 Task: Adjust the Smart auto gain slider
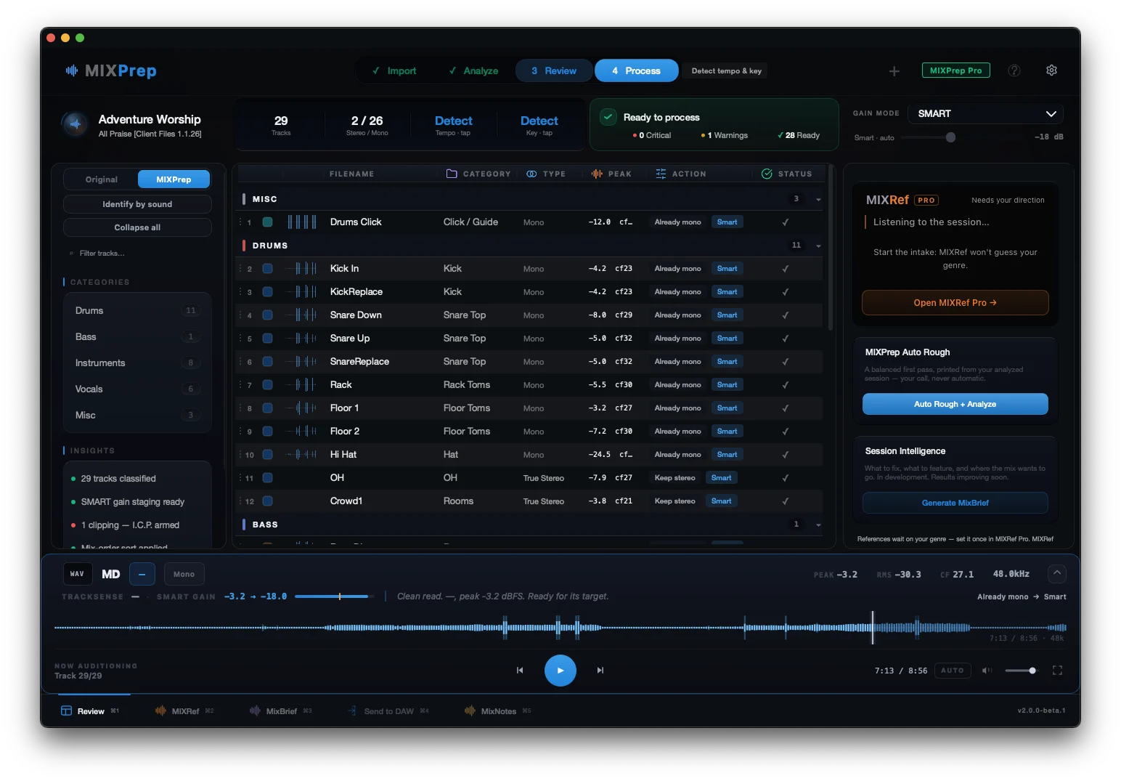(950, 137)
